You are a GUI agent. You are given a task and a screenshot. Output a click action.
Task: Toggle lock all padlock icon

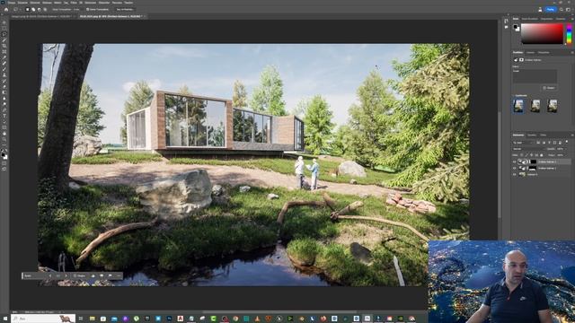coord(541,155)
